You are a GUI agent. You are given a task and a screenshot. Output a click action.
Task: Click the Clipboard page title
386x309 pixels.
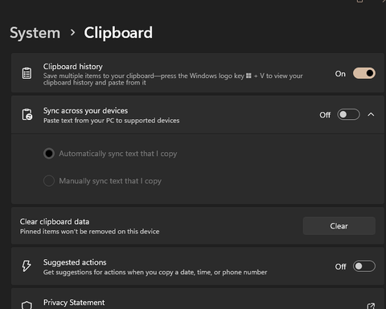[x=118, y=33]
